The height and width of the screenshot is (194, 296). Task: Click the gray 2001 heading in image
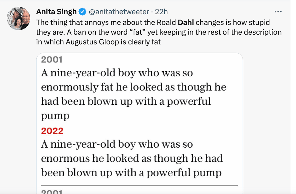point(52,60)
